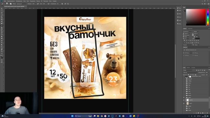This screenshot has width=210, height=118.
Task: Select the Move tool
Action: click(2, 9)
